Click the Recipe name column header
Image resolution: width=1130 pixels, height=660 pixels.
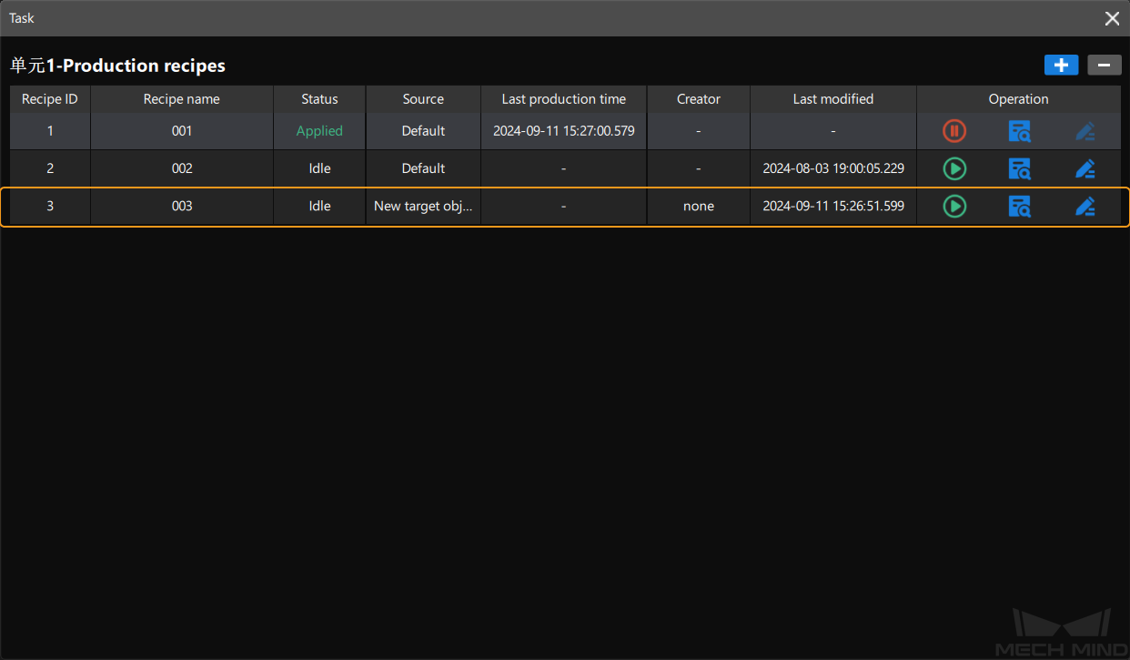[182, 99]
